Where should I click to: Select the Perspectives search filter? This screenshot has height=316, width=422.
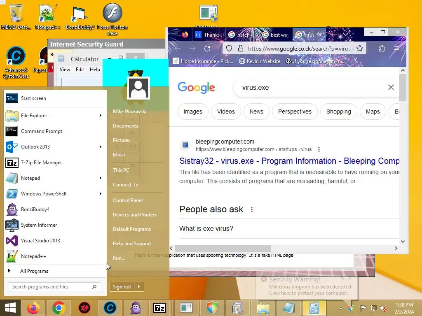click(x=295, y=112)
